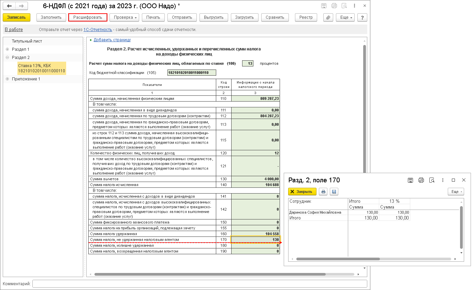This screenshot has height=290, width=473.
Task: Click horizontal scrollbar in Разд. 2 window
Action: [x=338, y=259]
